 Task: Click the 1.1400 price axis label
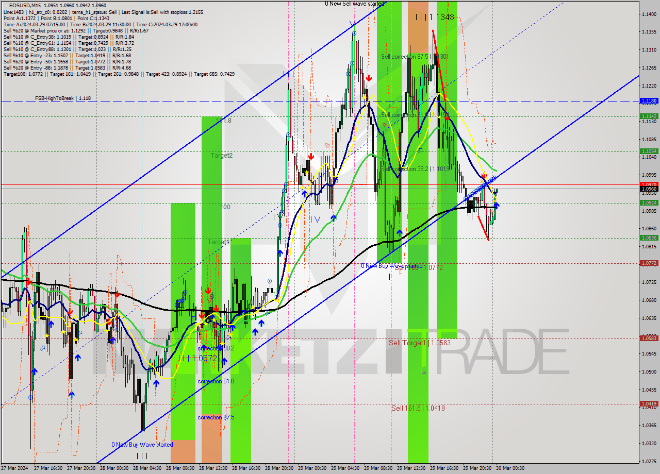(x=649, y=14)
